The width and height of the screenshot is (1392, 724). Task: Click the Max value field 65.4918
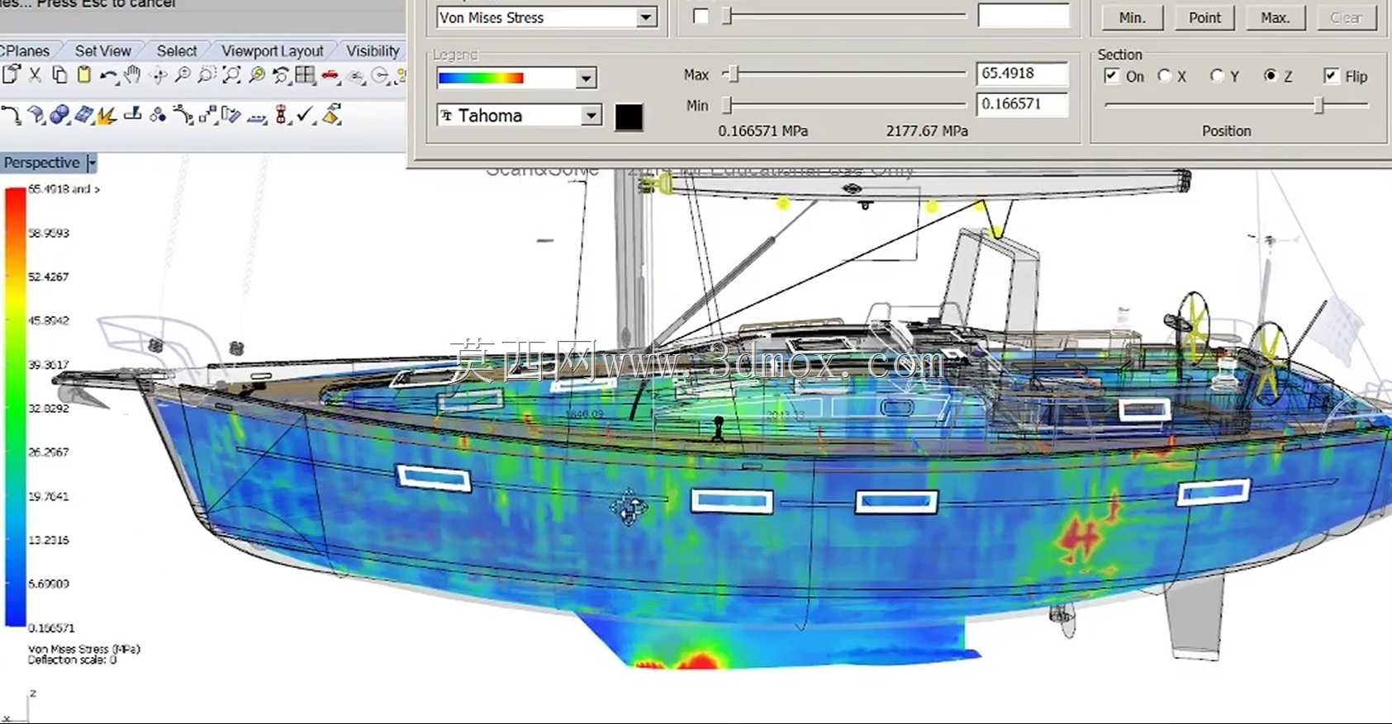(x=1022, y=73)
